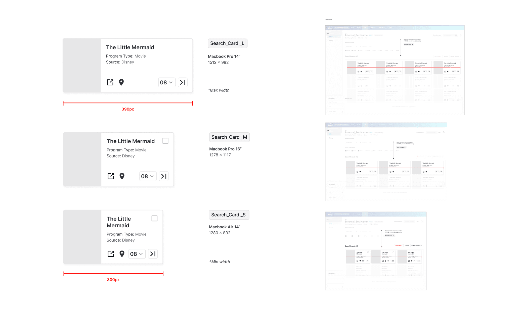Toggle the selection checkbox on the medium search card
Screen dimensions: 523x314
coord(165,141)
